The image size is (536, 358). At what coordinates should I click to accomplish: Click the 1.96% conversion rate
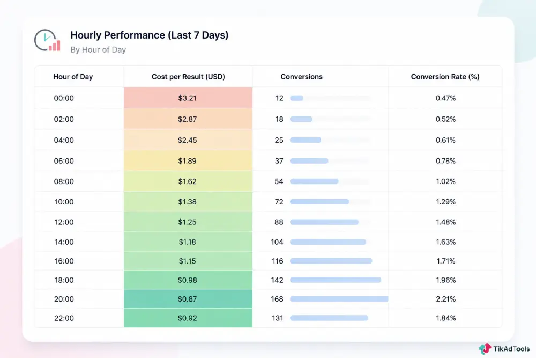click(x=445, y=280)
